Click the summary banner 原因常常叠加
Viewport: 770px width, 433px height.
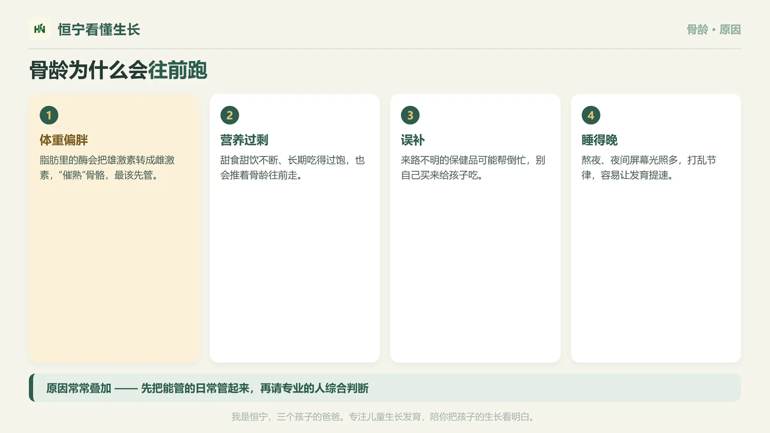pos(385,388)
